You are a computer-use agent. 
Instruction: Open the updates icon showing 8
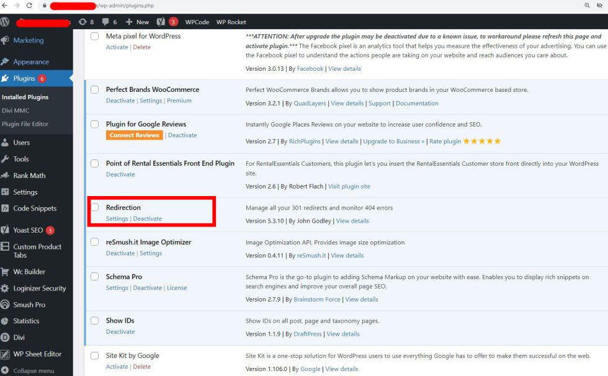pyautogui.click(x=83, y=22)
